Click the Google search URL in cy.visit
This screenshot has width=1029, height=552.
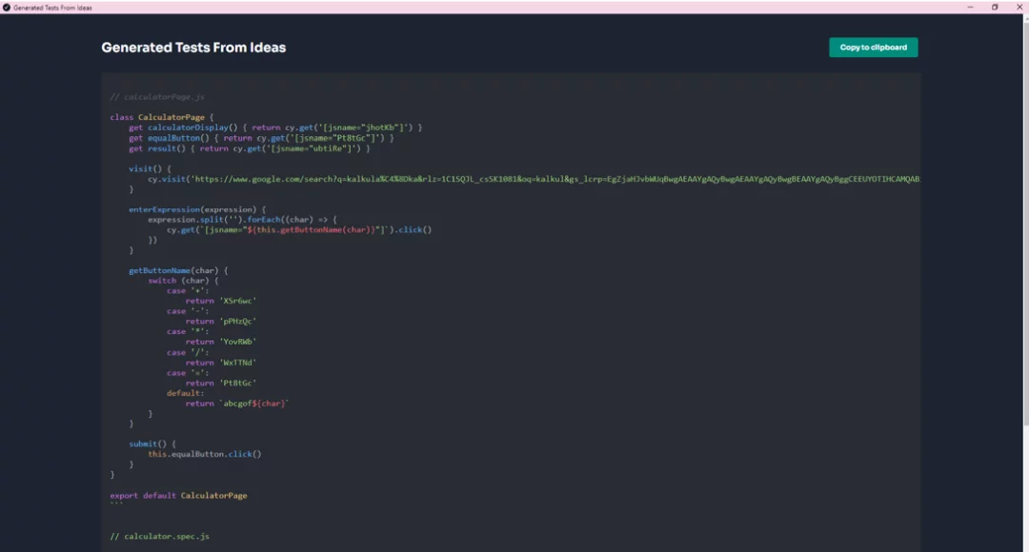[x=553, y=179]
